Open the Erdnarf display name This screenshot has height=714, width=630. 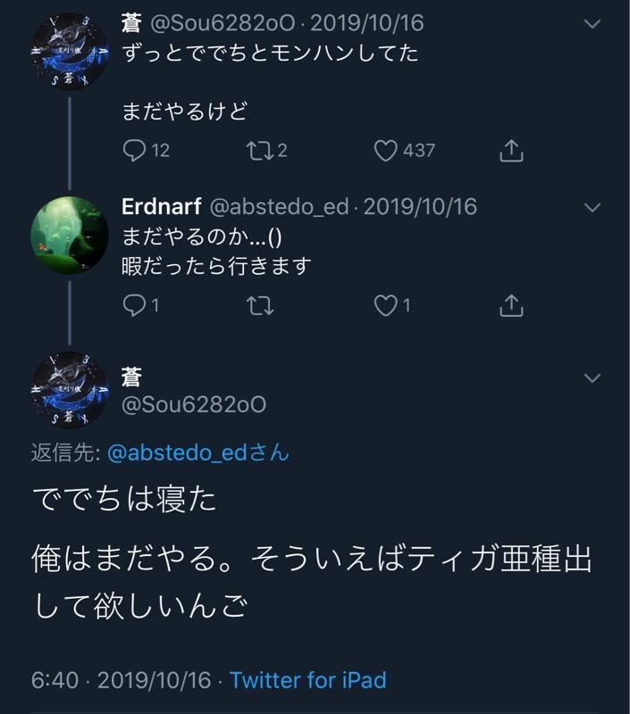point(162,207)
